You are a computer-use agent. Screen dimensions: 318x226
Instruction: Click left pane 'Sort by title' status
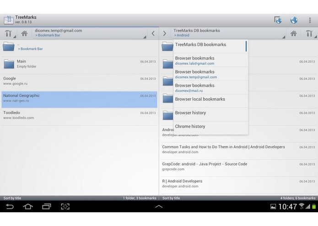coord(12,198)
